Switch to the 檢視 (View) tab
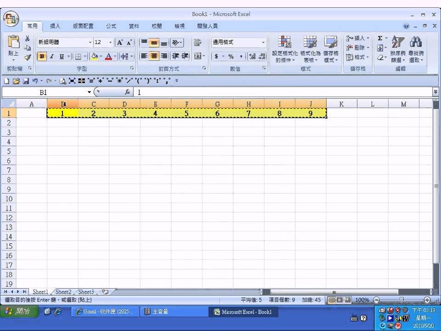 [180, 26]
